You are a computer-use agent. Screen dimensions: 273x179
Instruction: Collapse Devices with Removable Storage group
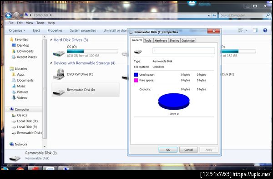51,63
